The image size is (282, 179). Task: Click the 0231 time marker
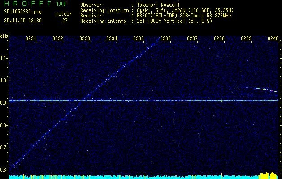point(31,38)
